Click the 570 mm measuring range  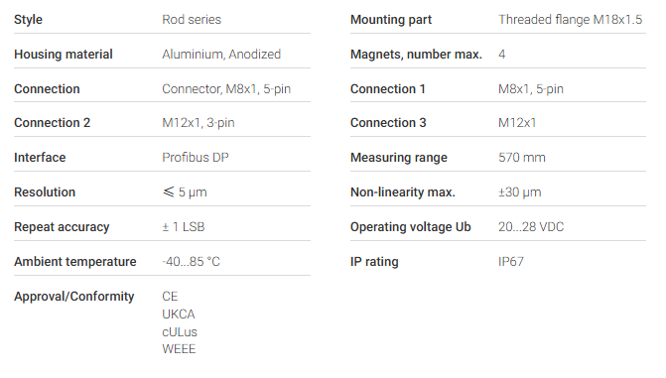point(522,158)
